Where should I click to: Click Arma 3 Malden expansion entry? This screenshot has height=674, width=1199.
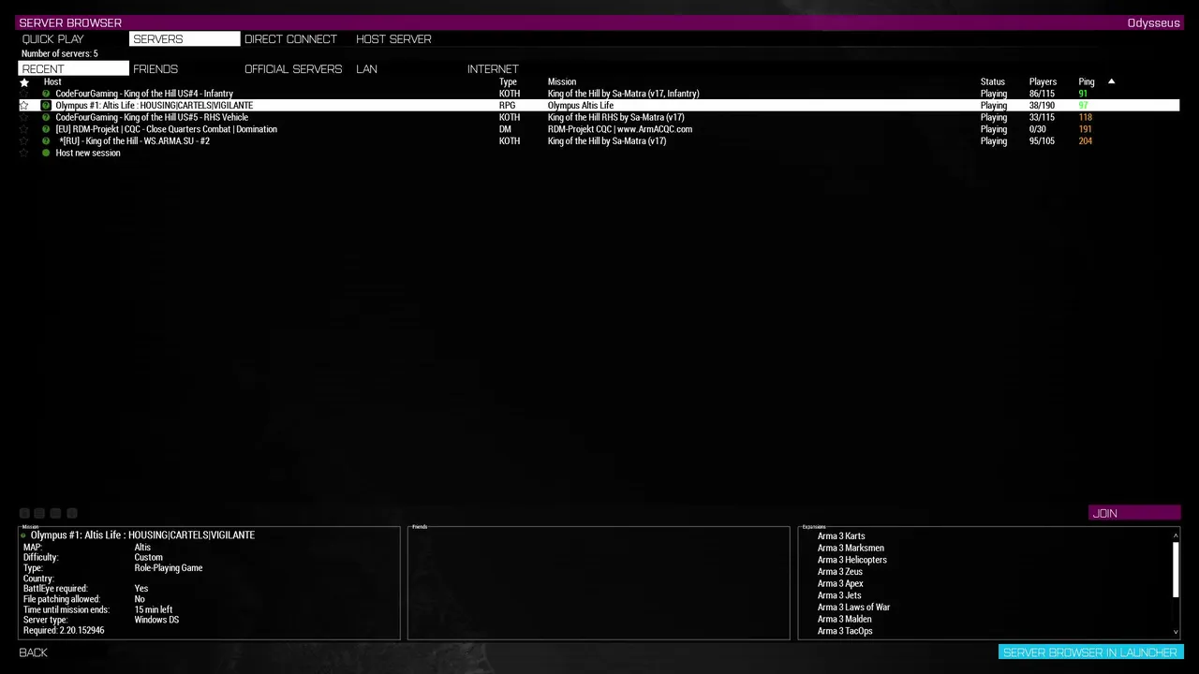click(x=844, y=619)
